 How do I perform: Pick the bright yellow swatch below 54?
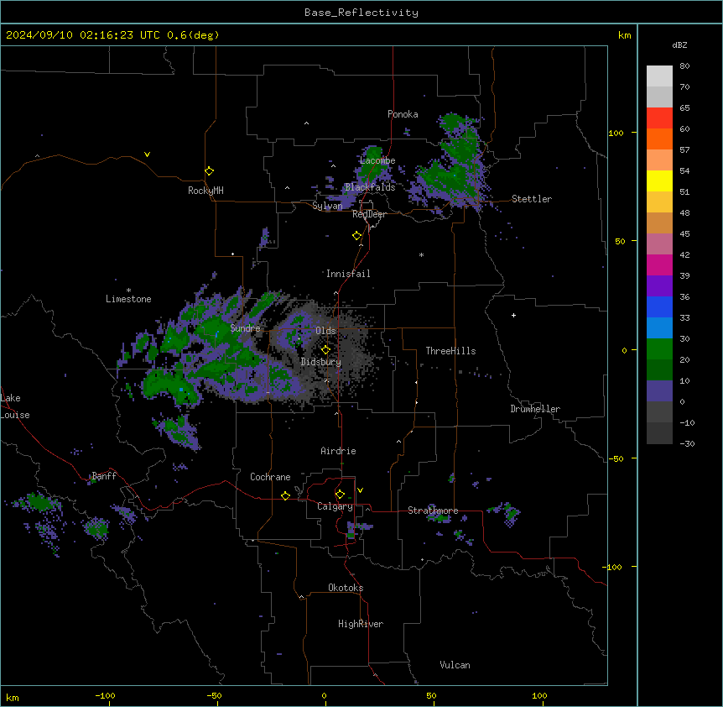tap(659, 181)
